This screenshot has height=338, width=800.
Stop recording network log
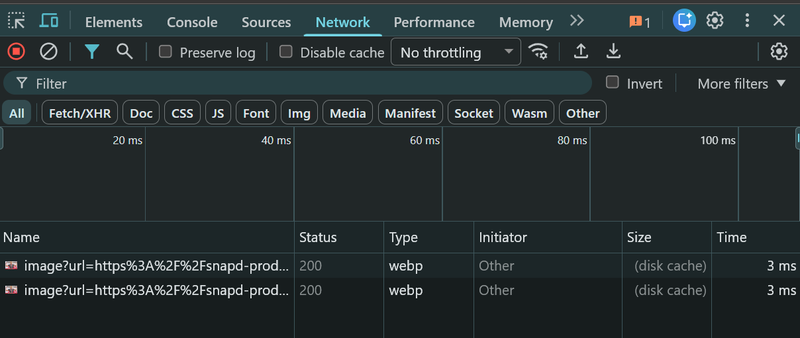pos(16,51)
